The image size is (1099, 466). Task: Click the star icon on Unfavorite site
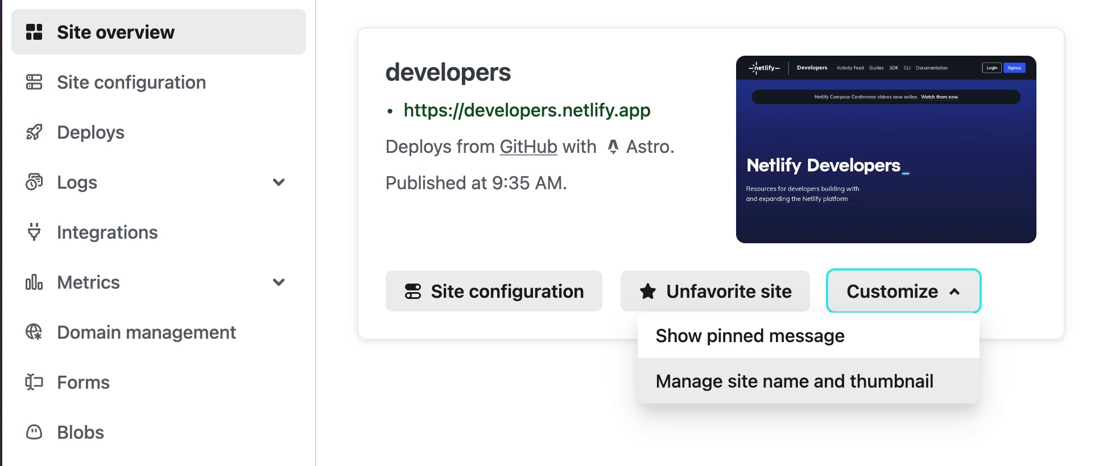[648, 292]
